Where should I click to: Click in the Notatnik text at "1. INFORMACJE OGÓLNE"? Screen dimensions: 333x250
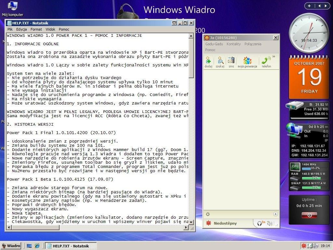(x=33, y=44)
